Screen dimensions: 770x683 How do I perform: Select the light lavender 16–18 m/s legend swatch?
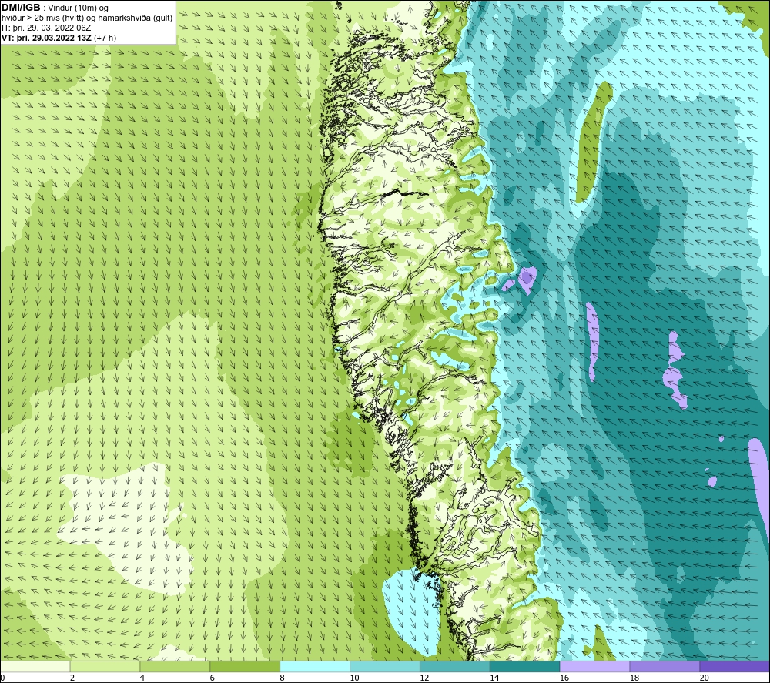click(594, 666)
